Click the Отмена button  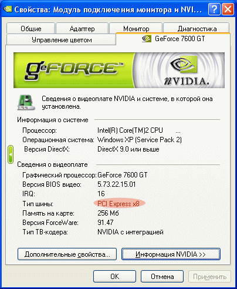point(162,276)
